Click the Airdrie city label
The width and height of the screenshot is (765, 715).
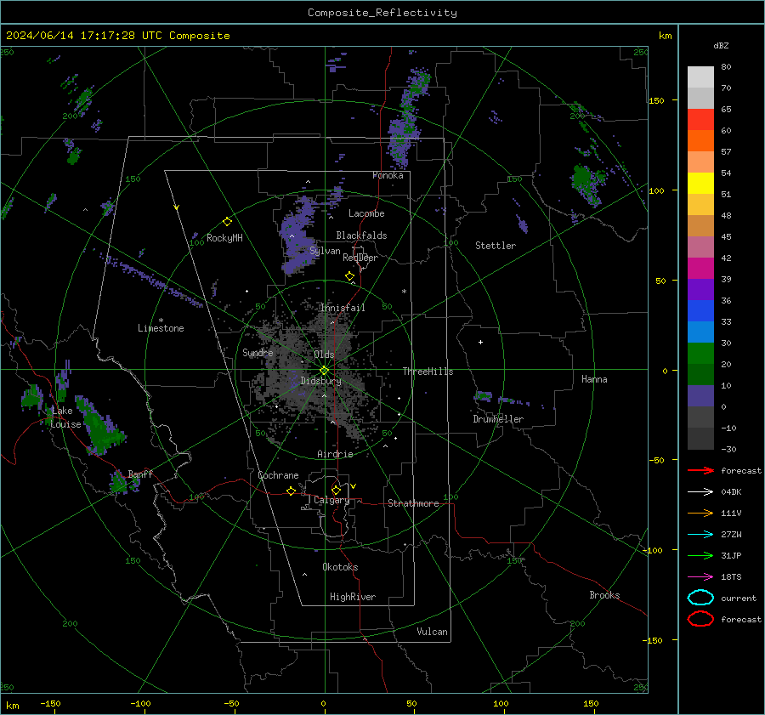pyautogui.click(x=335, y=454)
